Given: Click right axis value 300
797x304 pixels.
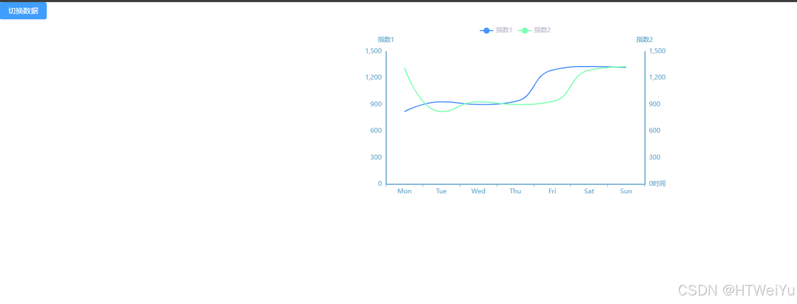Looking at the screenshot, I should (x=655, y=157).
